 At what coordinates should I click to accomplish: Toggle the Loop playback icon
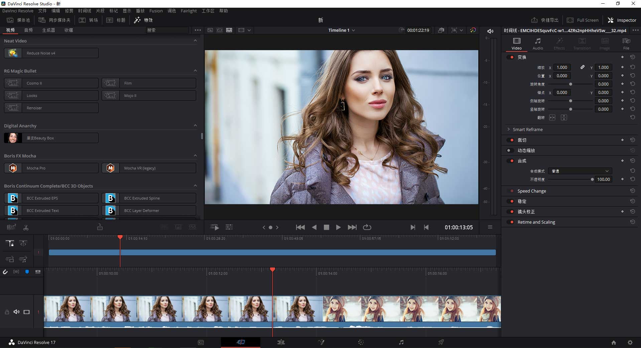[x=367, y=227]
